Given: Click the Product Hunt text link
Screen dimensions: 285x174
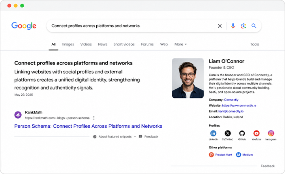Looking at the screenshot, I should pos(223,155).
